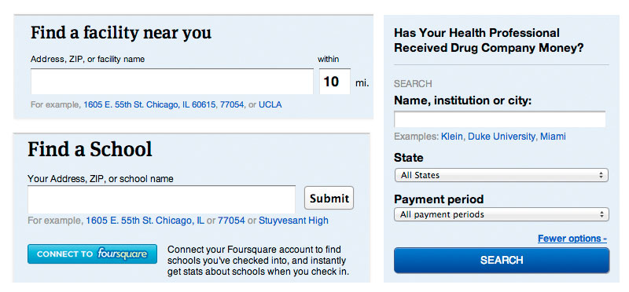
Task: Click the 1605 E. 55th St. Chicago, IL 60615 example link
Action: (149, 105)
